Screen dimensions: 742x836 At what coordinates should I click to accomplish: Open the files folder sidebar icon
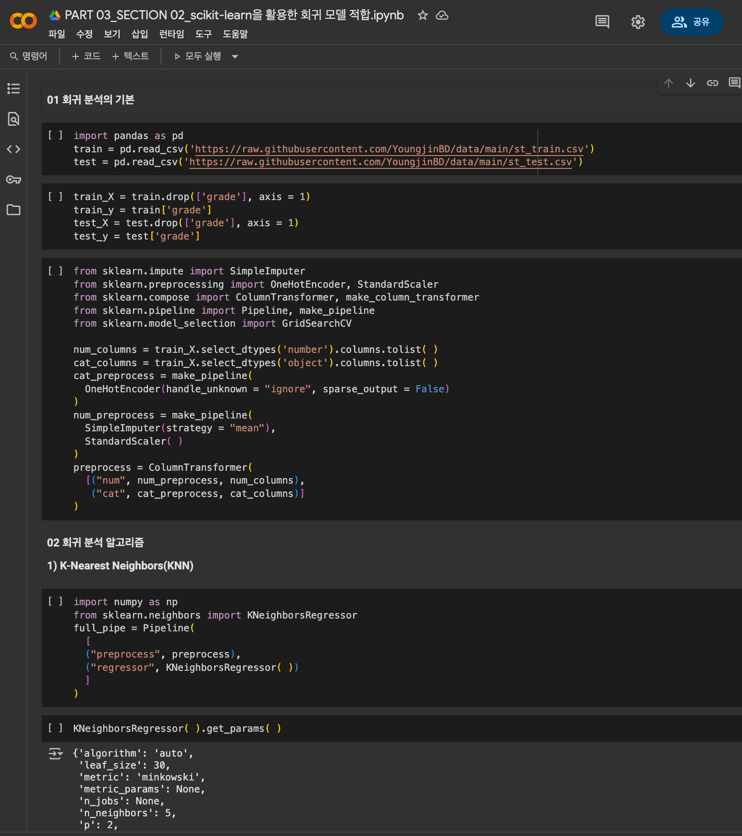coord(14,210)
